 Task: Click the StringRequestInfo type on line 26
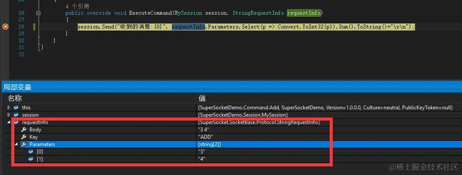259,13
